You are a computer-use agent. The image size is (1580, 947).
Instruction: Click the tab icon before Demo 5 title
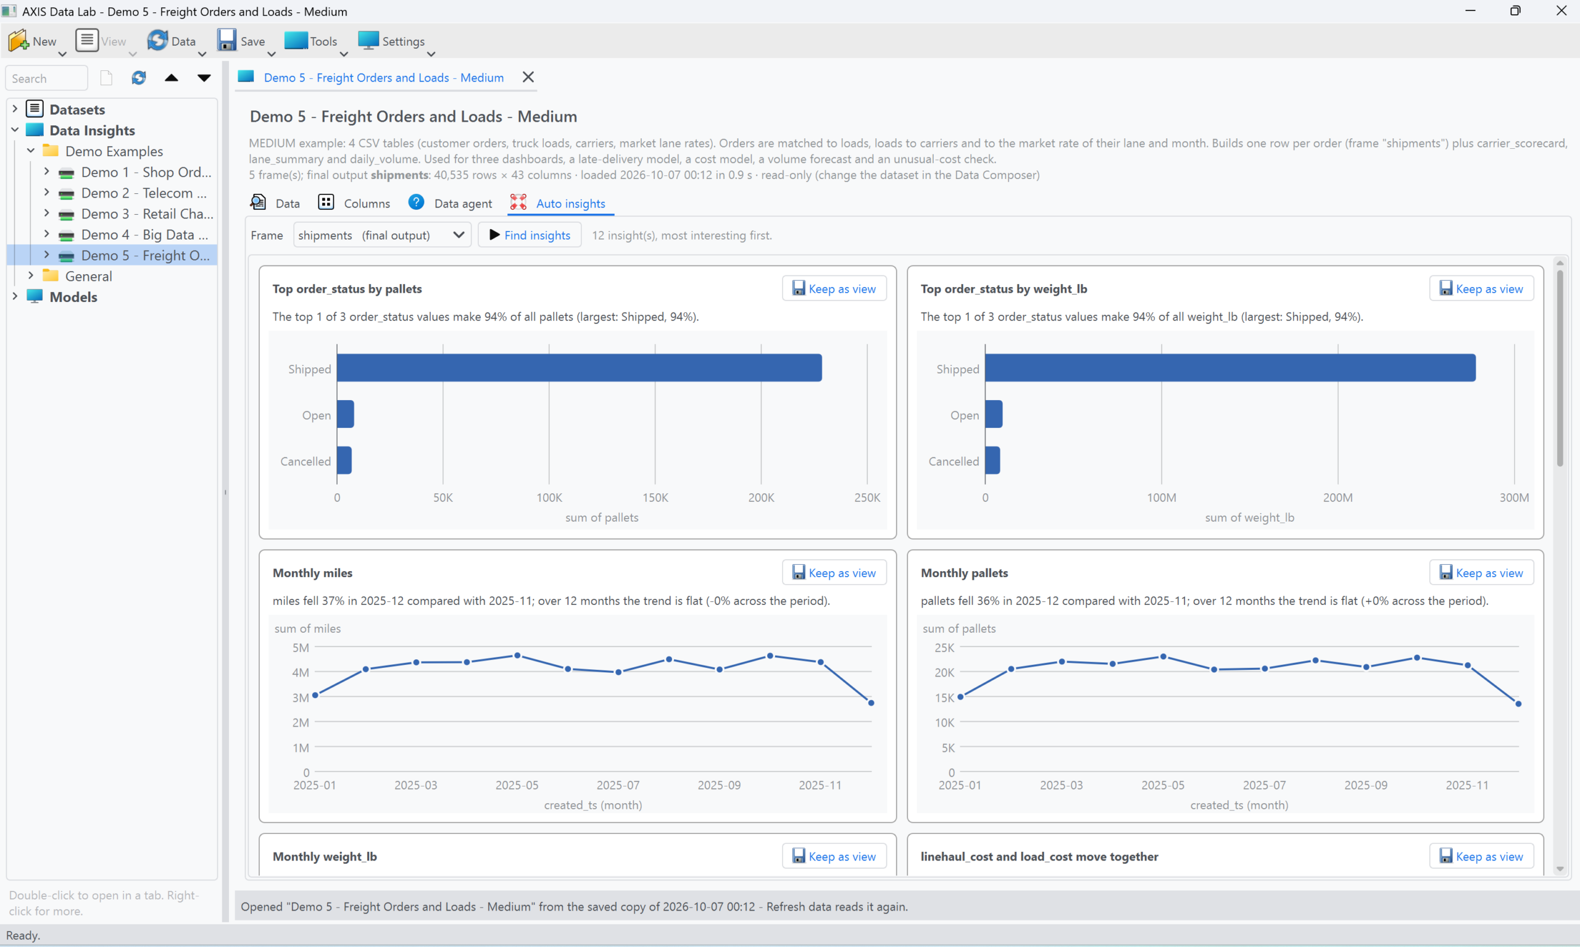point(246,77)
